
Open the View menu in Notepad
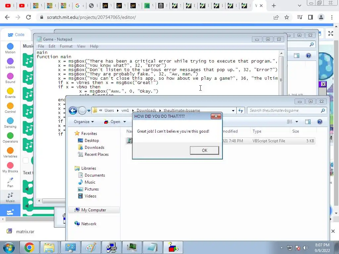81,46
